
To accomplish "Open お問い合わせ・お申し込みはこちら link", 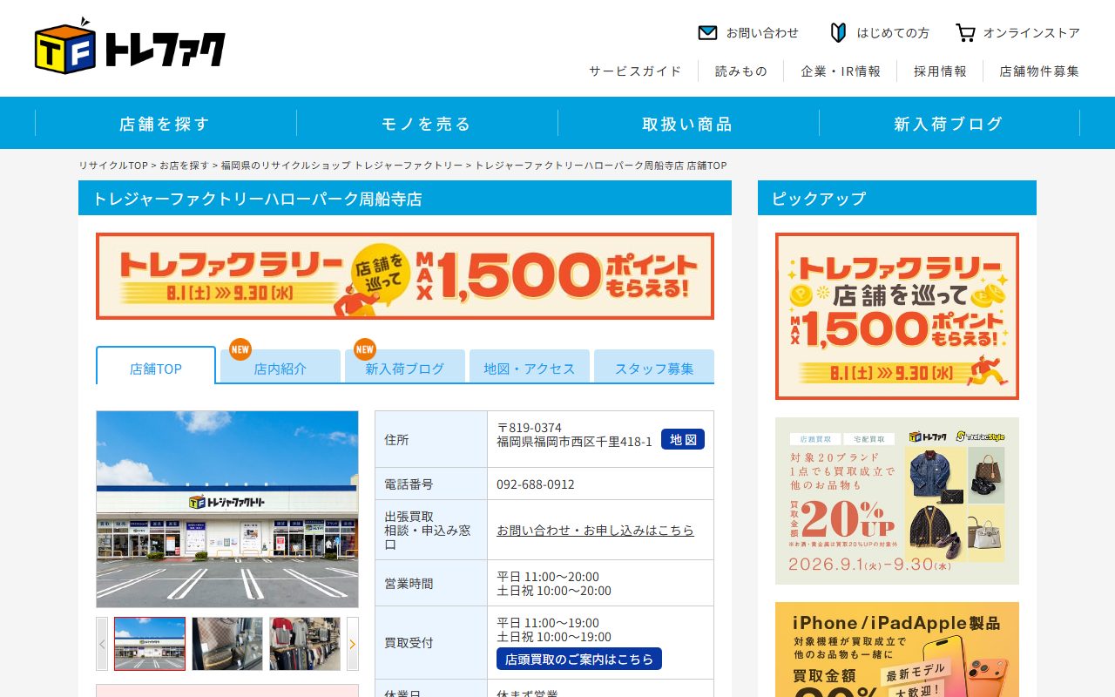I will [x=596, y=530].
